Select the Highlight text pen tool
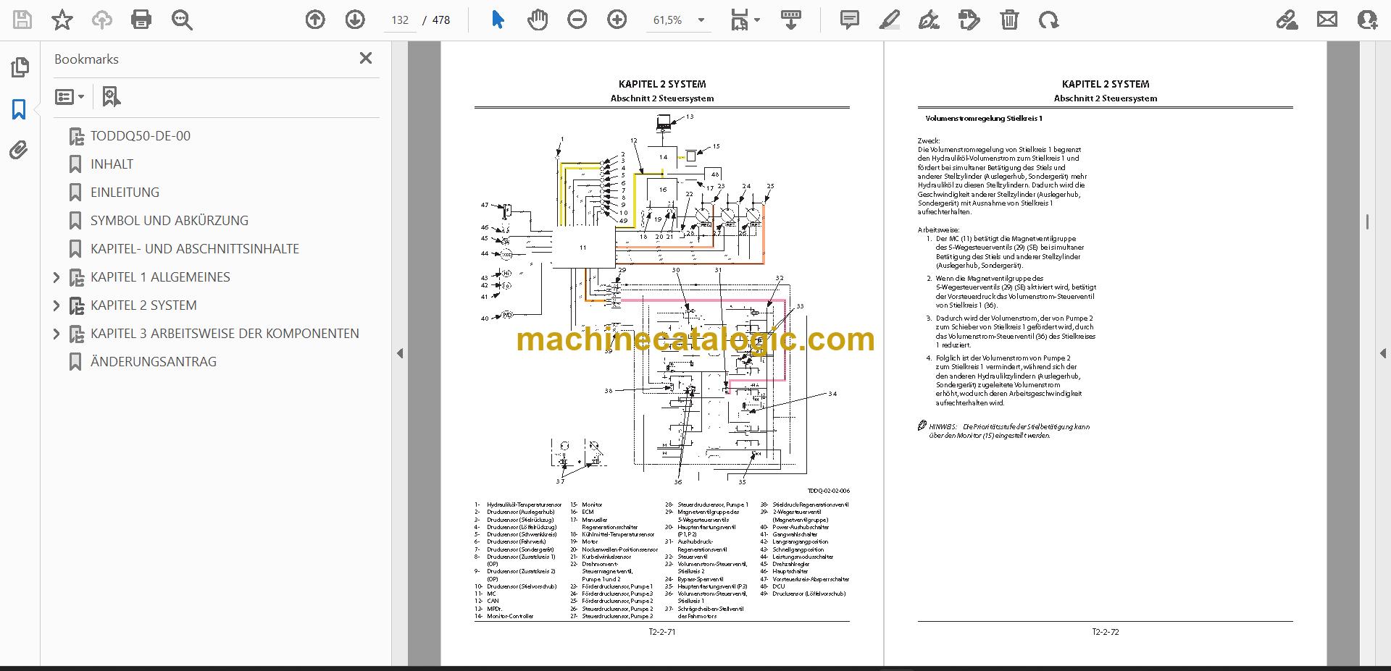The width and height of the screenshot is (1391, 671). point(889,20)
